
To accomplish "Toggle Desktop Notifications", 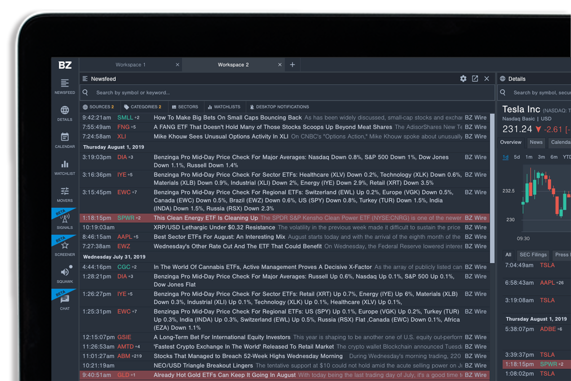I will (279, 107).
